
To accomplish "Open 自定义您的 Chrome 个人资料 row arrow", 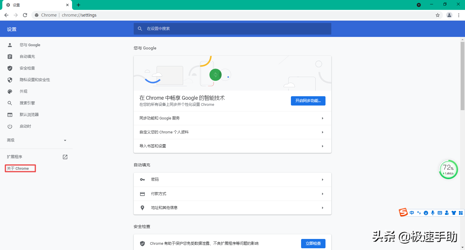I will click(x=323, y=132).
